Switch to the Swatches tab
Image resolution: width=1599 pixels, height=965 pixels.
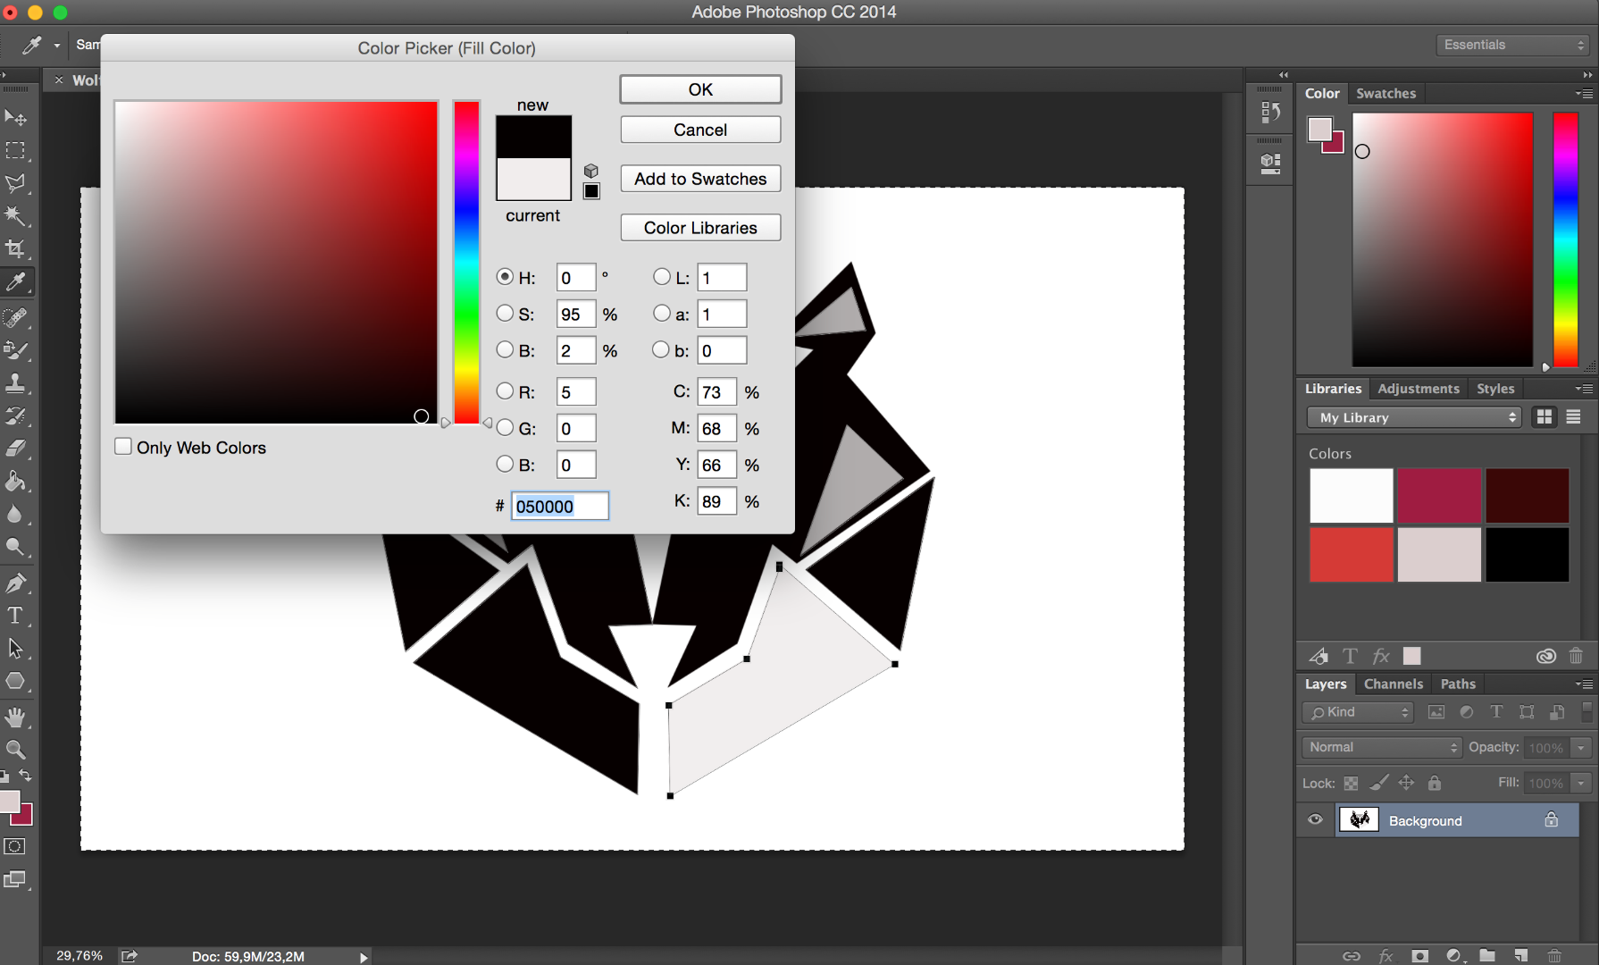(x=1386, y=93)
